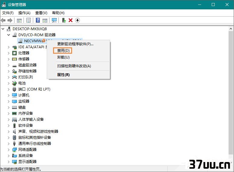Expand the 处理器 node arrow
The image size is (234, 172).
(x=9, y=53)
